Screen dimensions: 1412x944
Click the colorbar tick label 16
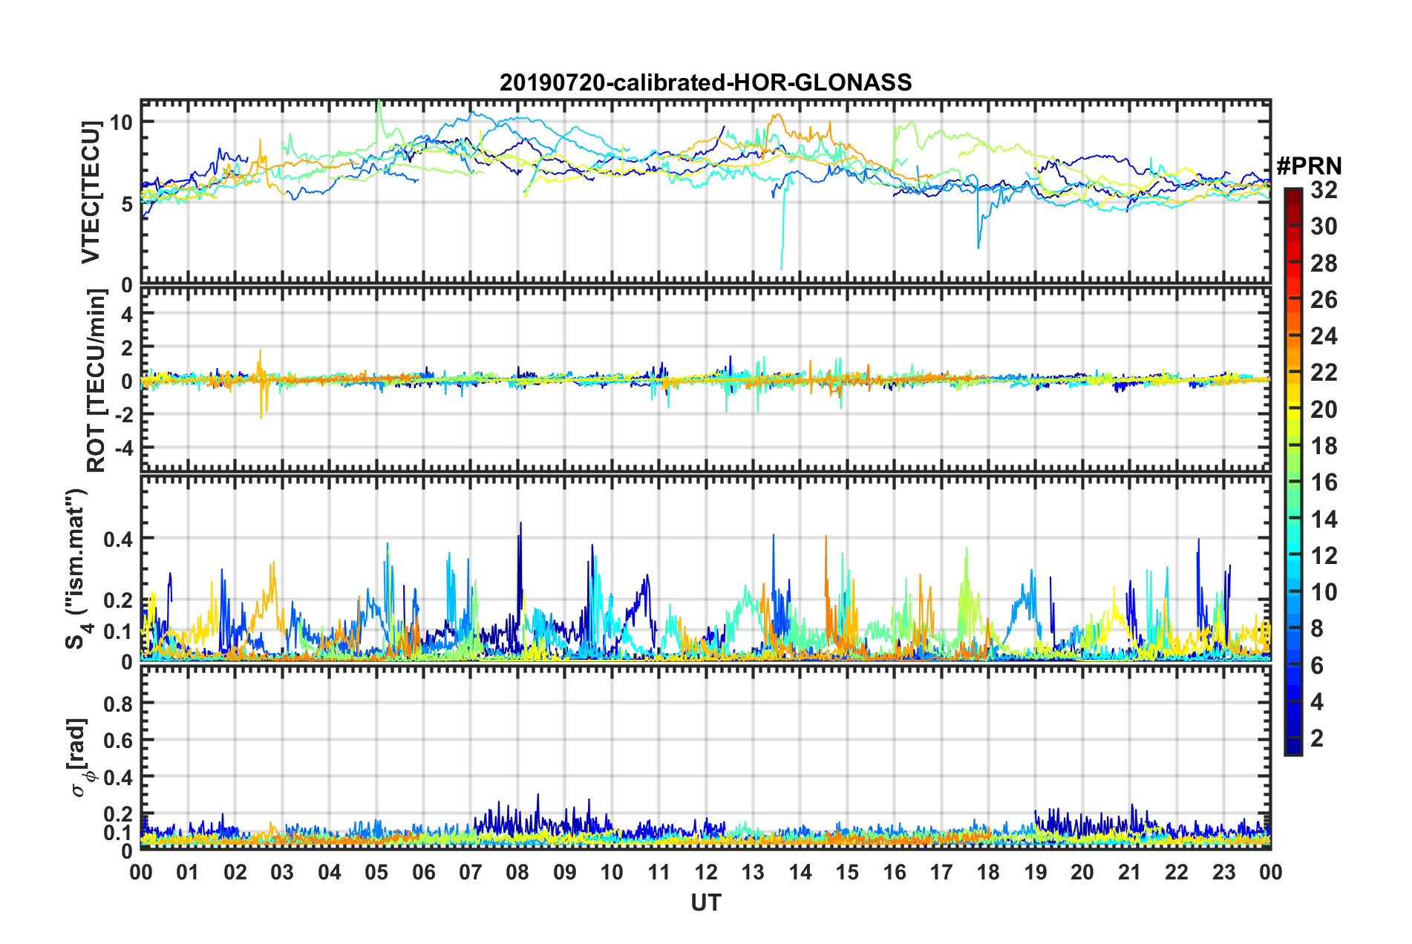point(1324,482)
